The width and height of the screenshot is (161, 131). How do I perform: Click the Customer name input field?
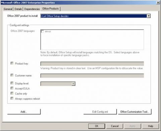[92, 76]
